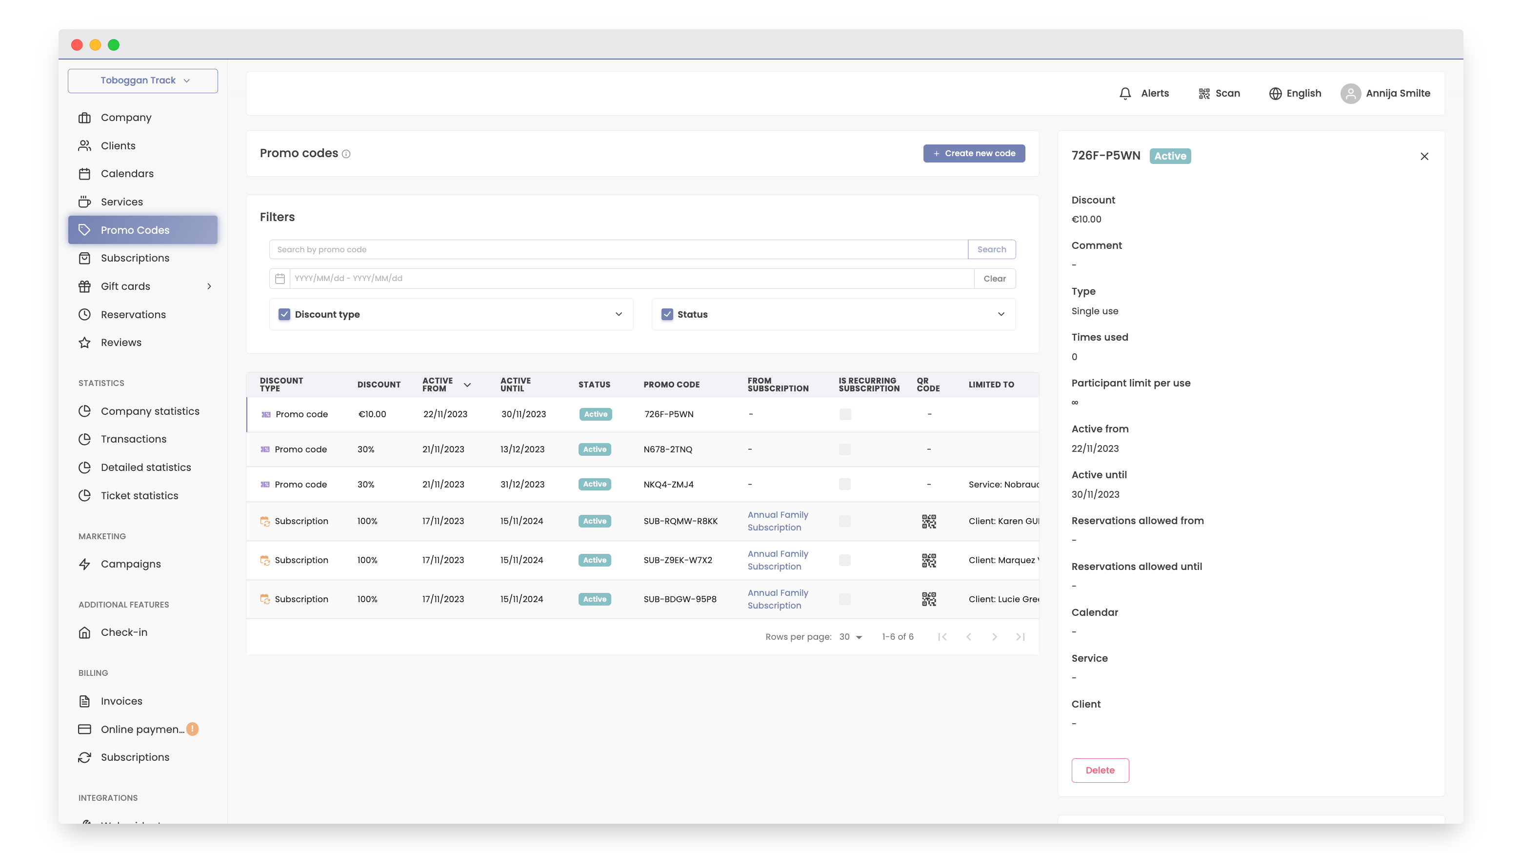Toggle the Discount type filter checkbox
Viewport: 1522px width, 853px height.
click(284, 314)
